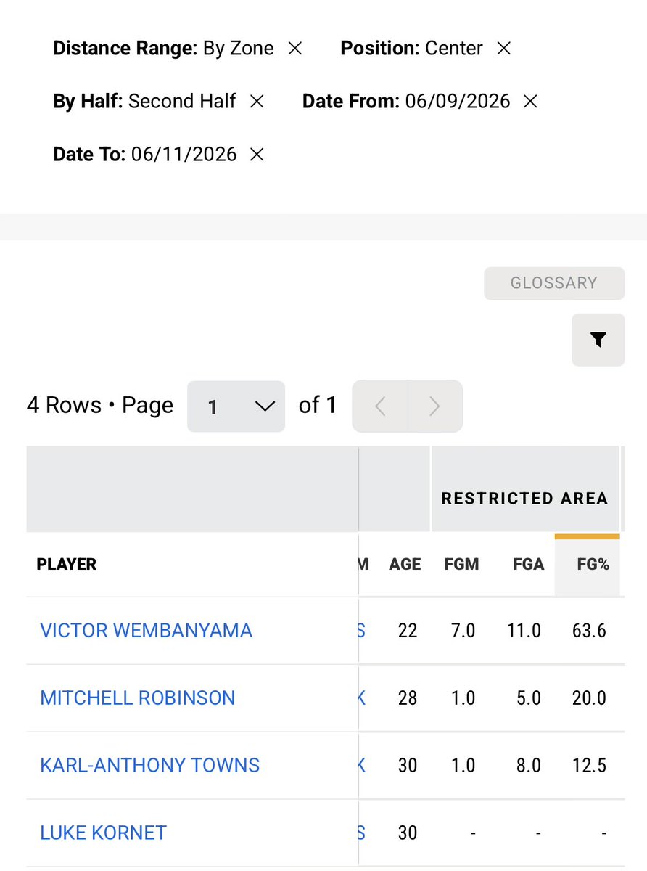
Task: Sort by Restricted Area FG% column
Action: [593, 565]
